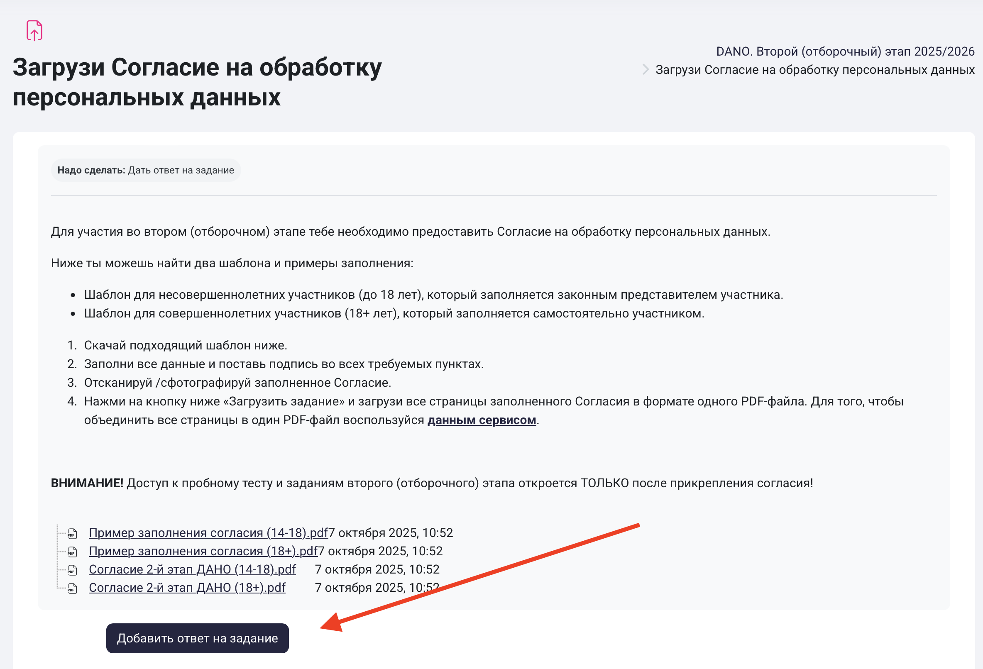Click PDF icon beside Согласие 2-й этап ДАНО (18+)
Screen dimensions: 983x669
[72, 588]
